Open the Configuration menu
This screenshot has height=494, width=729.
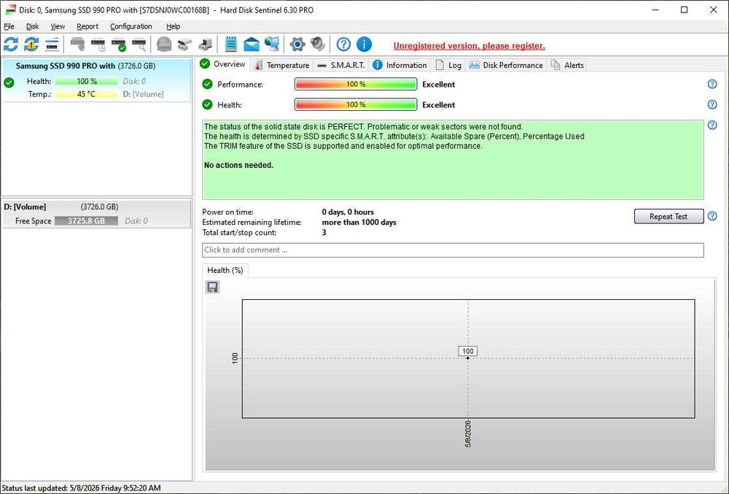coord(131,26)
